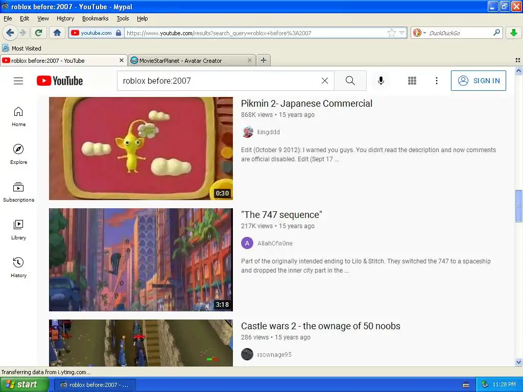Click the vertical scrollbar thumb
Image resolution: width=523 pixels, height=392 pixels.
click(x=518, y=206)
